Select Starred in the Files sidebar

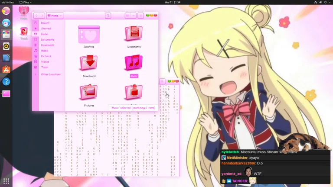[46, 29]
